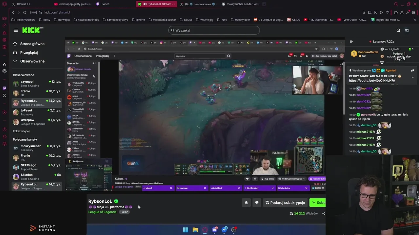Open the MS profile avatar menu
419x235 pixels.
tap(407, 30)
